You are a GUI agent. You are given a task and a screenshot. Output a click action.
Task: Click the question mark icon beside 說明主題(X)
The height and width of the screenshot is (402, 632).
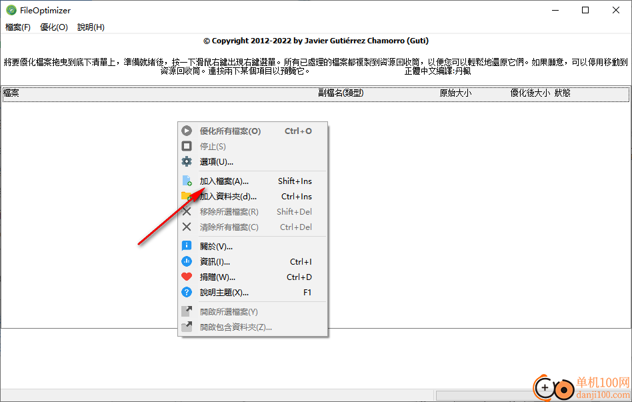tap(187, 292)
